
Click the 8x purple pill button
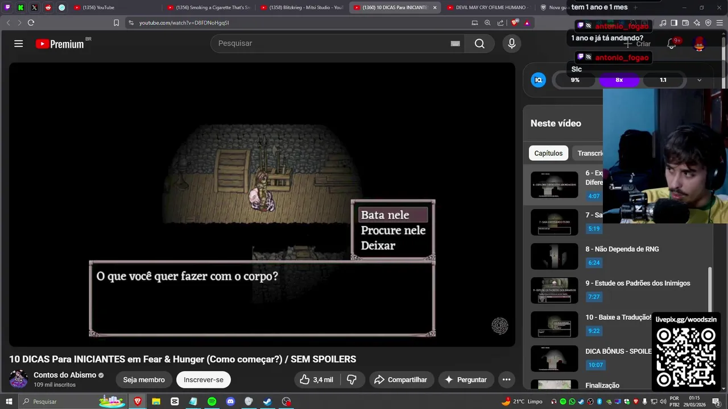point(619,80)
